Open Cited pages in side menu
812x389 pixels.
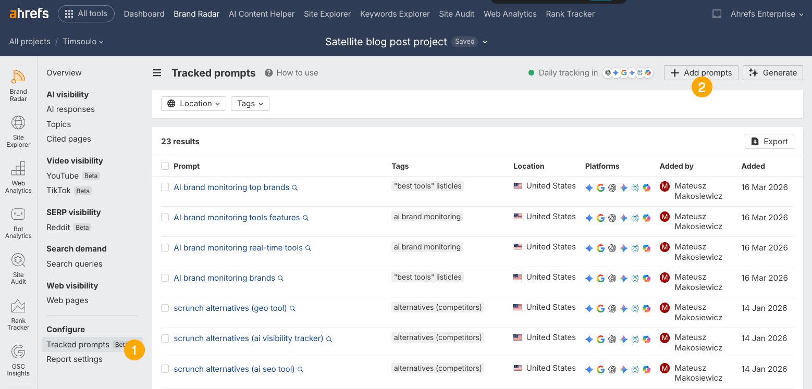click(x=69, y=139)
